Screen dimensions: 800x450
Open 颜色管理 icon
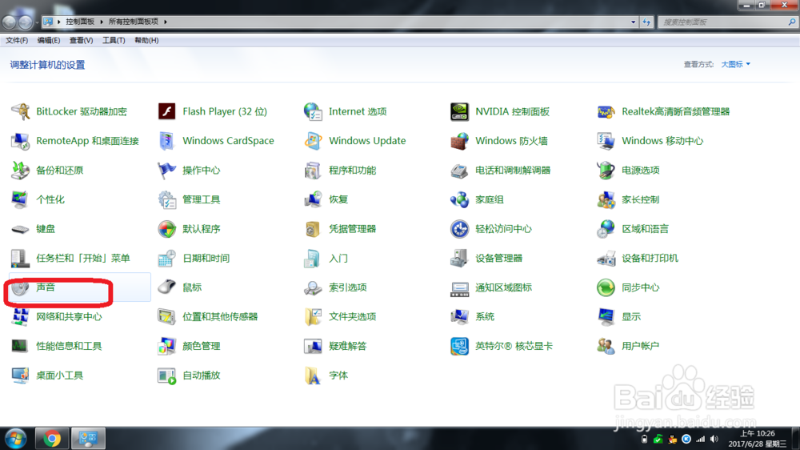click(x=167, y=346)
